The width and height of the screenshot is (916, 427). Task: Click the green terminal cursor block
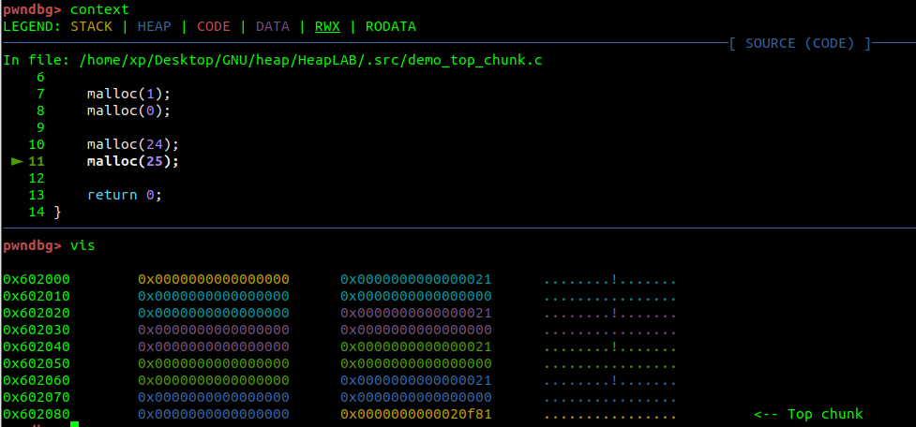[x=74, y=424]
